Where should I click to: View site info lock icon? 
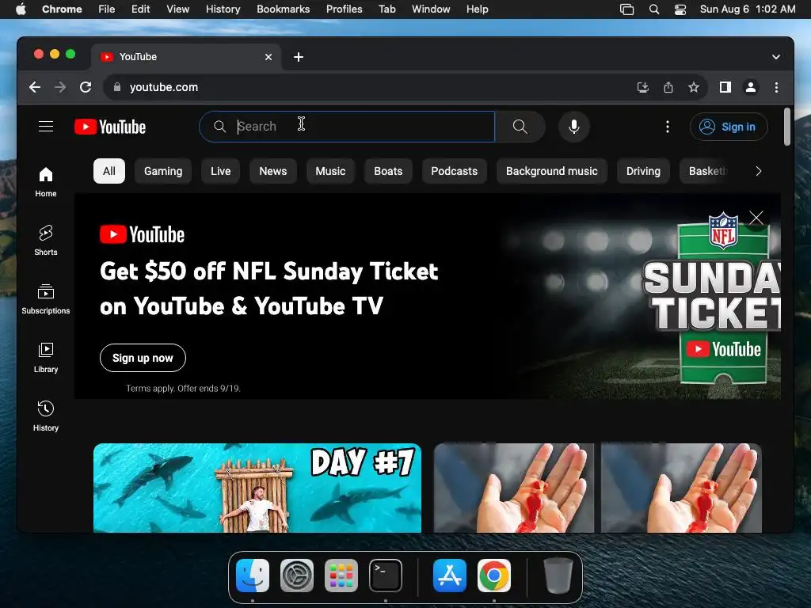117,87
